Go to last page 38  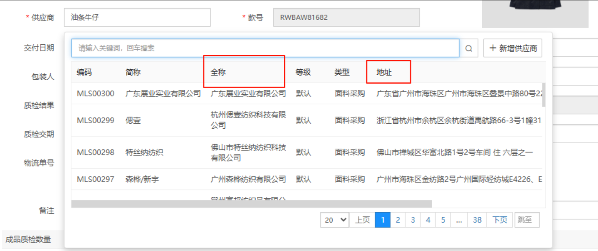click(477, 220)
